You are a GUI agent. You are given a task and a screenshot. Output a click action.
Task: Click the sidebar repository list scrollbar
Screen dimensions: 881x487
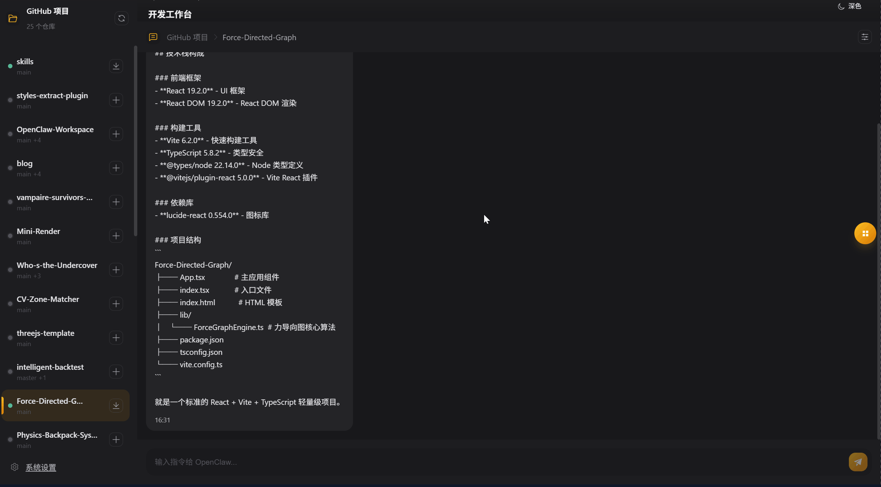(x=135, y=141)
